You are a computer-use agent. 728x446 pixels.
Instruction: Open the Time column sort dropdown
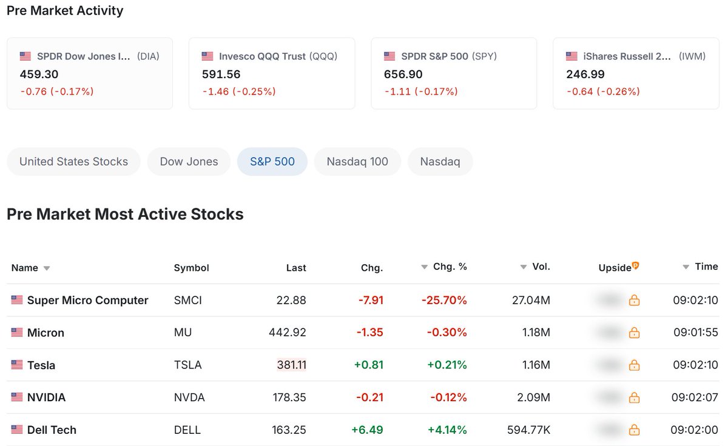686,267
